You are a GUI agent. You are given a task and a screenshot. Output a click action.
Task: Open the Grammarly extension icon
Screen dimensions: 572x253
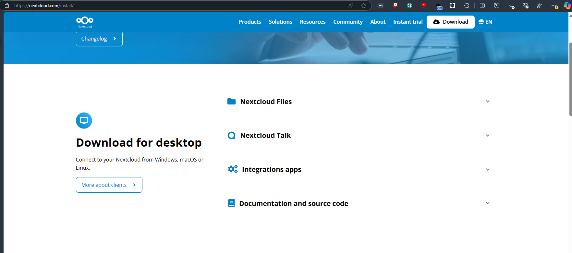point(409,6)
